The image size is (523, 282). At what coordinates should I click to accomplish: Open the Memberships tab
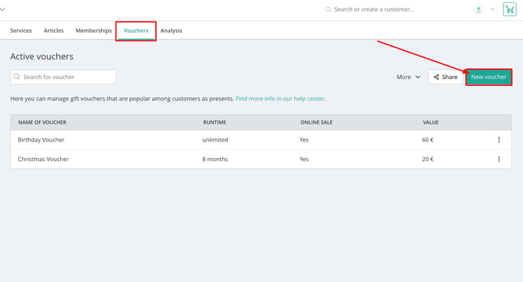click(94, 30)
